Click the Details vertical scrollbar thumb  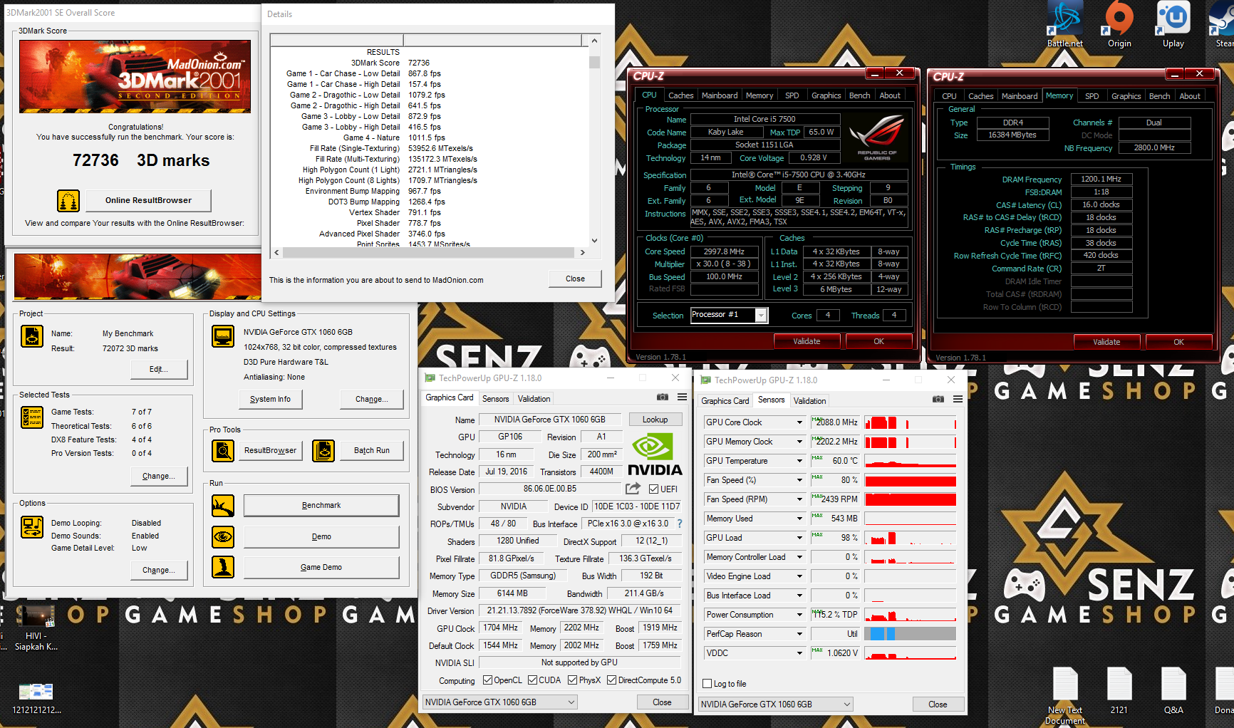pyautogui.click(x=594, y=62)
